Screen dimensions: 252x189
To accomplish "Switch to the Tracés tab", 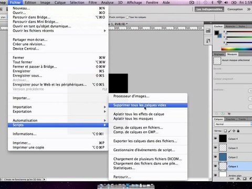I will (242, 119).
